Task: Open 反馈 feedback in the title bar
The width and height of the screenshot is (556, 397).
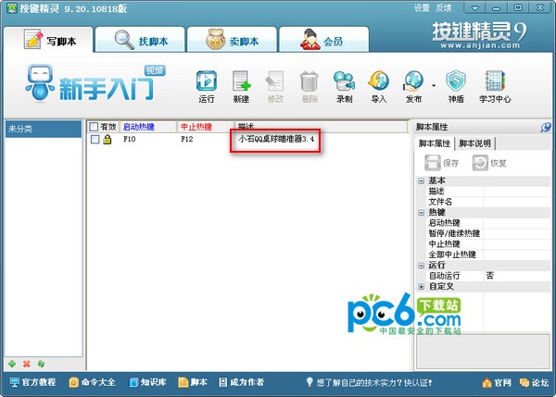Action: click(444, 7)
